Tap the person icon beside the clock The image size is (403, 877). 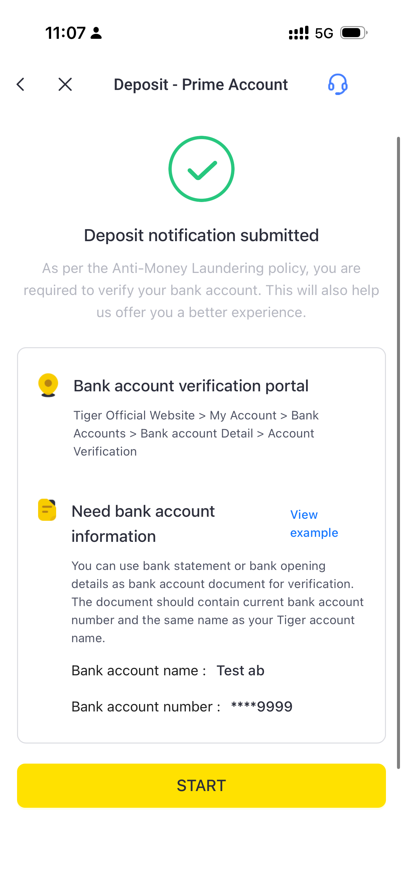(96, 33)
